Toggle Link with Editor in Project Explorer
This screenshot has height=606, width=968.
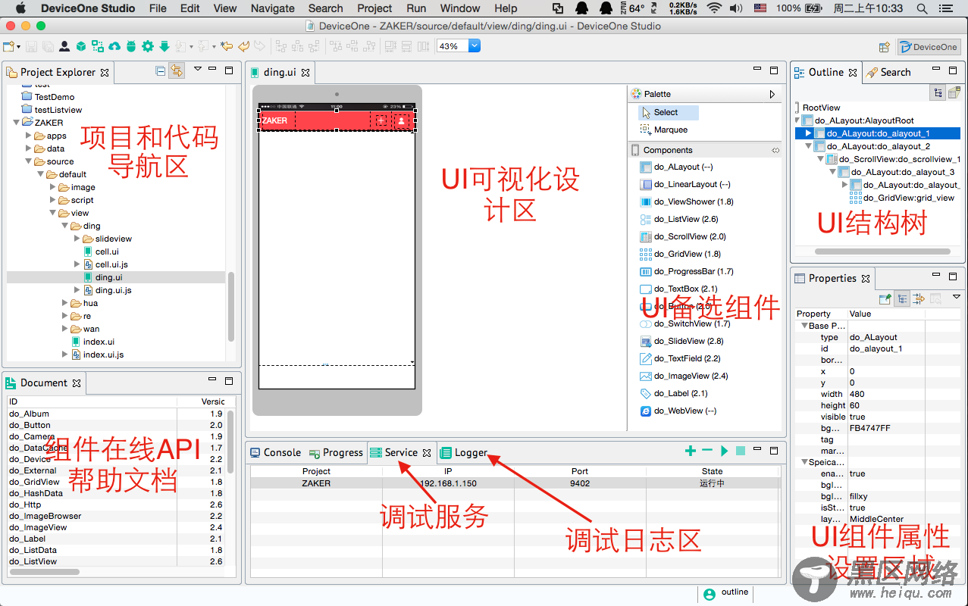tap(176, 71)
